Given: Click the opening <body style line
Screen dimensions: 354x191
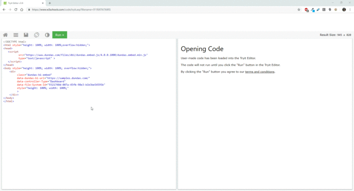Looking at the screenshot, I should (48, 68).
